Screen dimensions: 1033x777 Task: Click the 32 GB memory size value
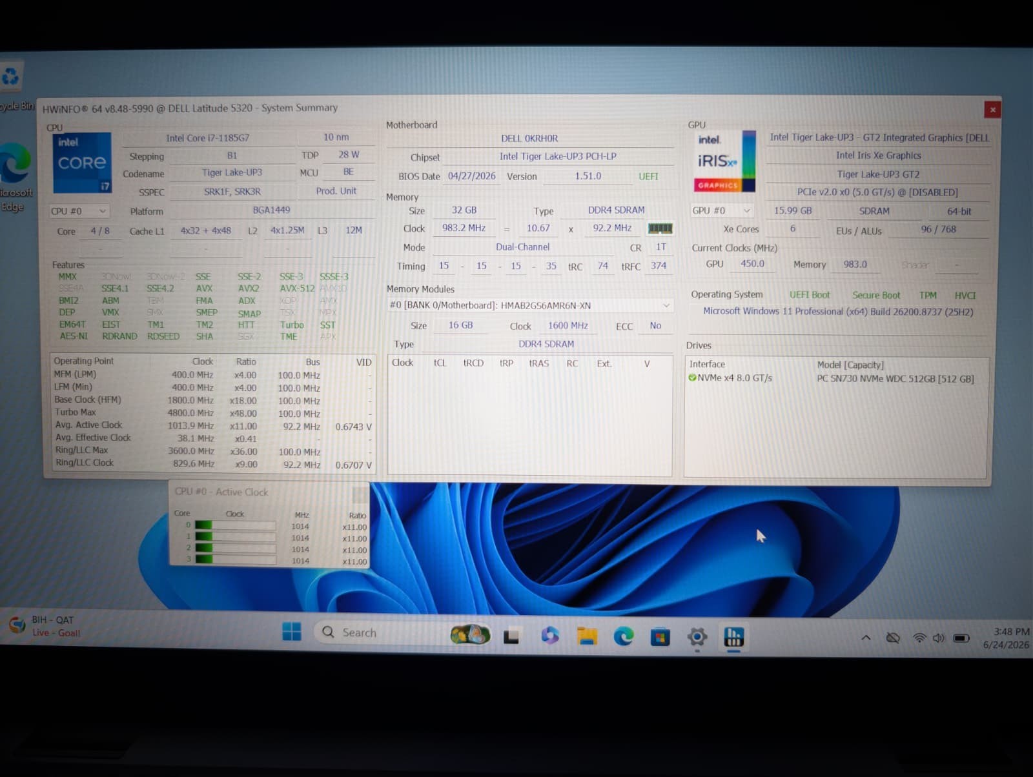(464, 210)
